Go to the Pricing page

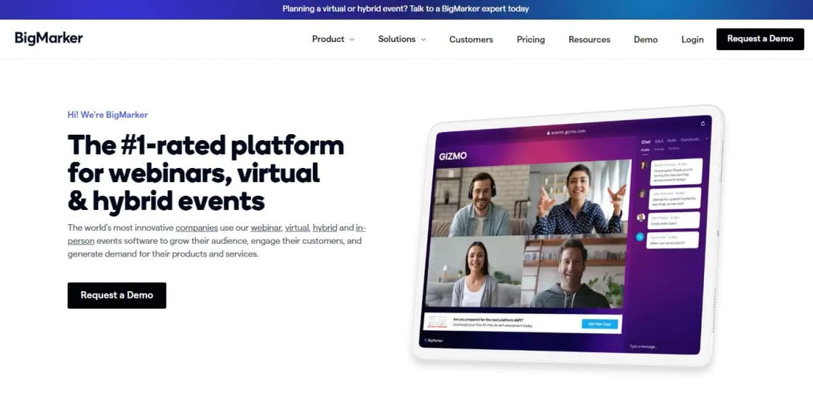pos(530,39)
